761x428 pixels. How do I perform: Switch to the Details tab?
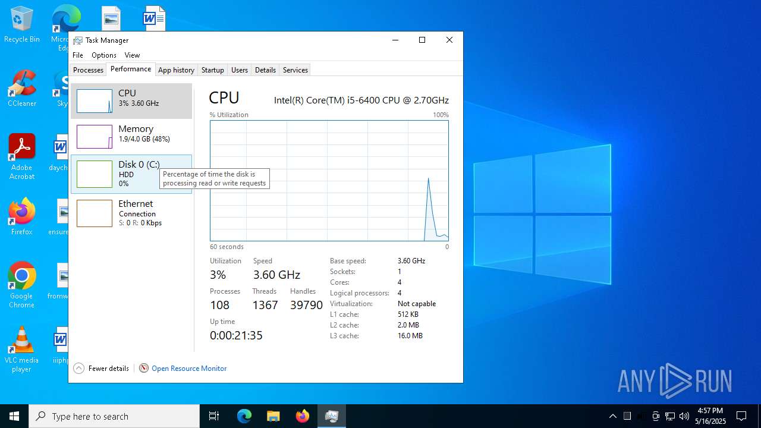pyautogui.click(x=265, y=70)
